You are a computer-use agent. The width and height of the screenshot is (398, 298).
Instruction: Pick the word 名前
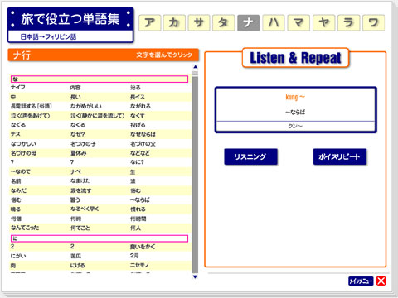point(16,181)
